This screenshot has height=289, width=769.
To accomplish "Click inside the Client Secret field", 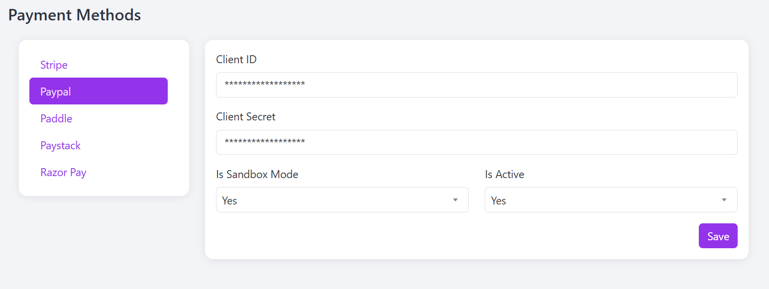I will point(476,142).
